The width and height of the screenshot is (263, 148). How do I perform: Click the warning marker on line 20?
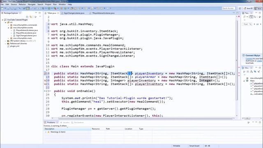(x=45, y=81)
